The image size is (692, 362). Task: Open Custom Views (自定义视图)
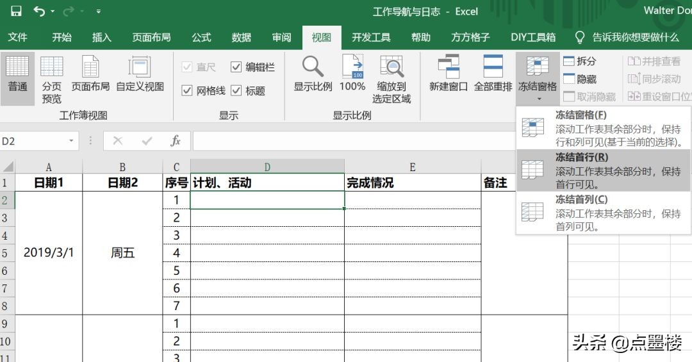140,74
